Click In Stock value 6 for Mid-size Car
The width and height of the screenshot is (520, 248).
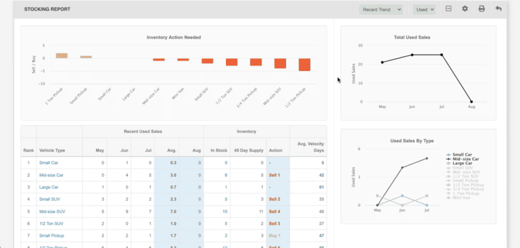226,175
